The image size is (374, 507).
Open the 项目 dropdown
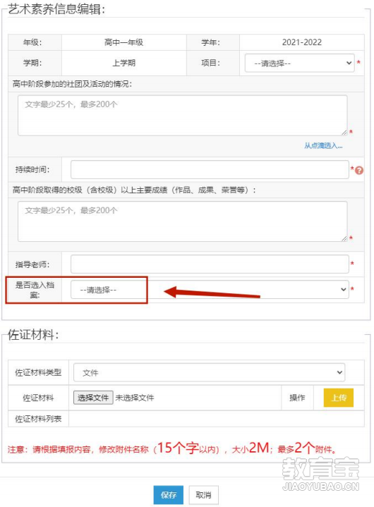299,63
